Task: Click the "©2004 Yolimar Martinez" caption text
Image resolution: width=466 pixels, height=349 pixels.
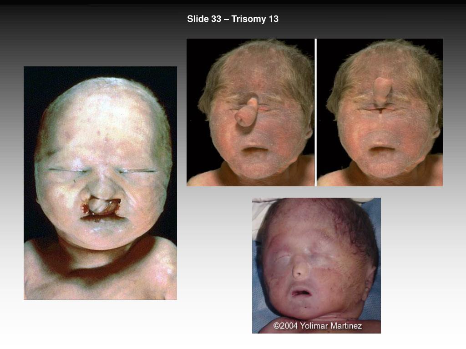Action: tap(317, 326)
